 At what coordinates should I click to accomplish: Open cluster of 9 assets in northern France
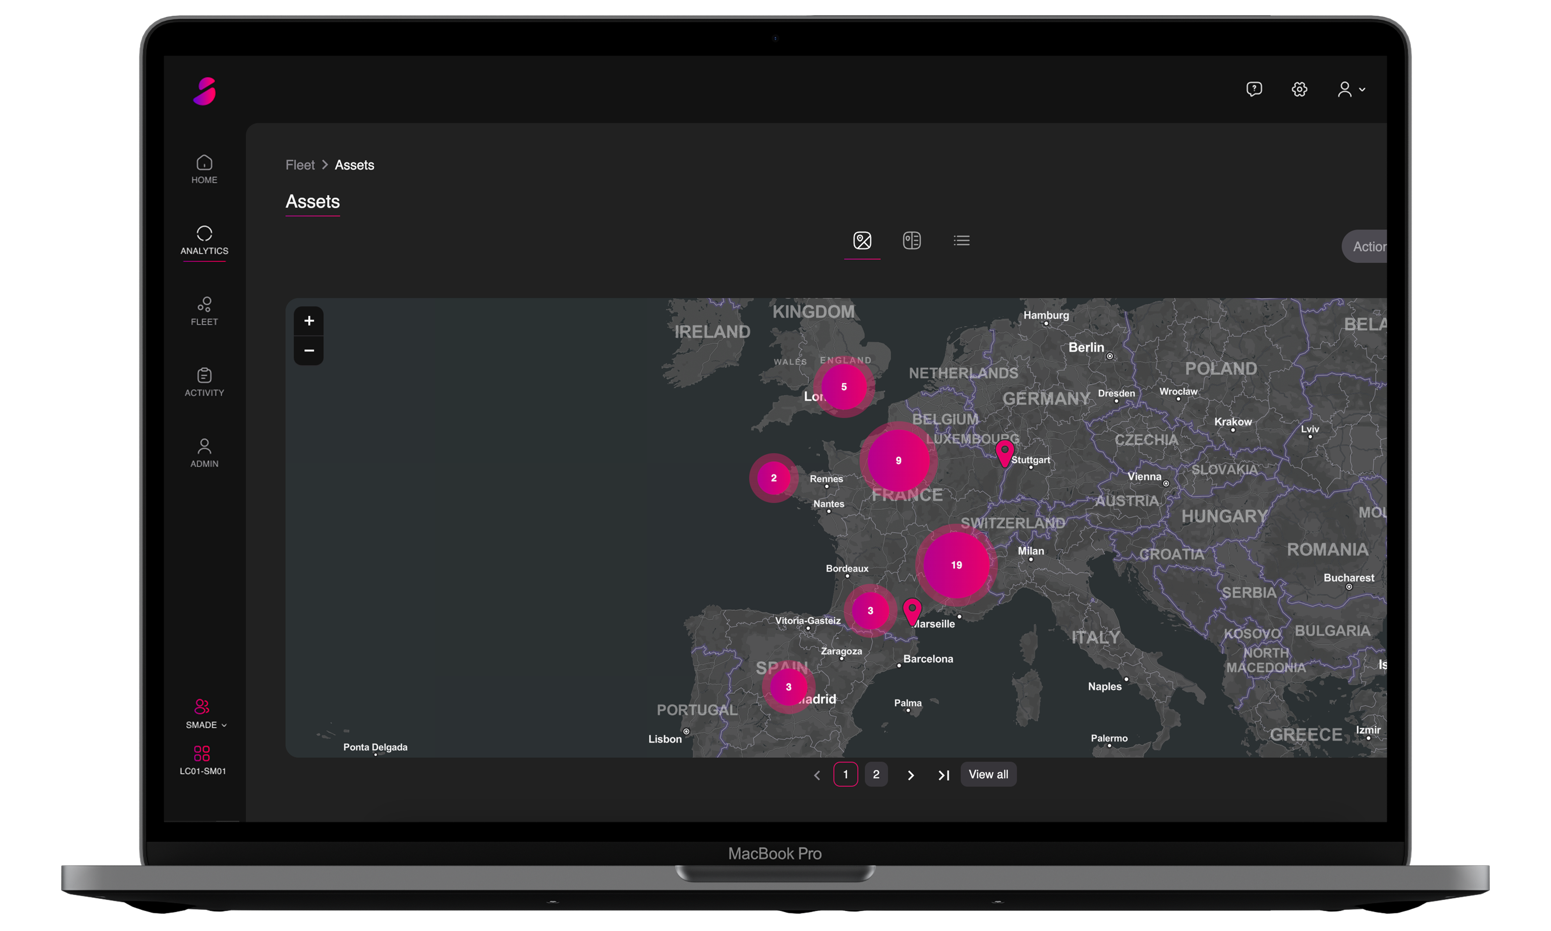pyautogui.click(x=898, y=460)
